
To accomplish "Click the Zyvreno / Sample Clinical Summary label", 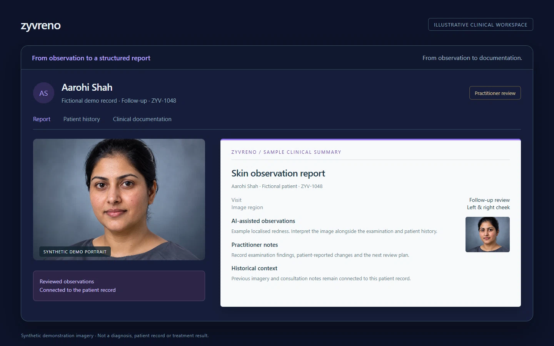I will pyautogui.click(x=286, y=152).
